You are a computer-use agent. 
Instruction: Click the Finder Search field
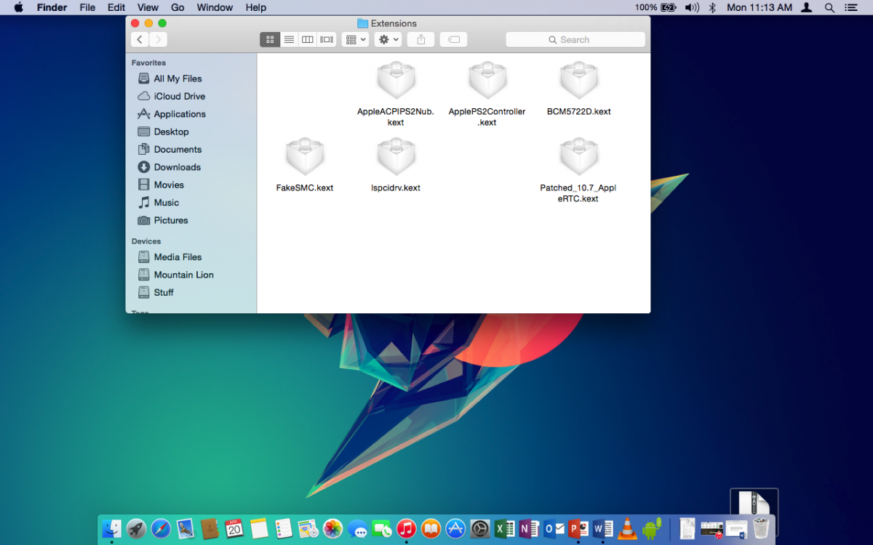[575, 40]
